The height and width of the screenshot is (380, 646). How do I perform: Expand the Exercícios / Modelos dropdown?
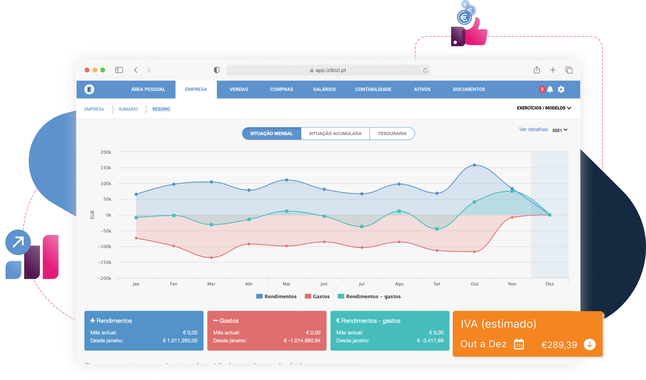544,108
